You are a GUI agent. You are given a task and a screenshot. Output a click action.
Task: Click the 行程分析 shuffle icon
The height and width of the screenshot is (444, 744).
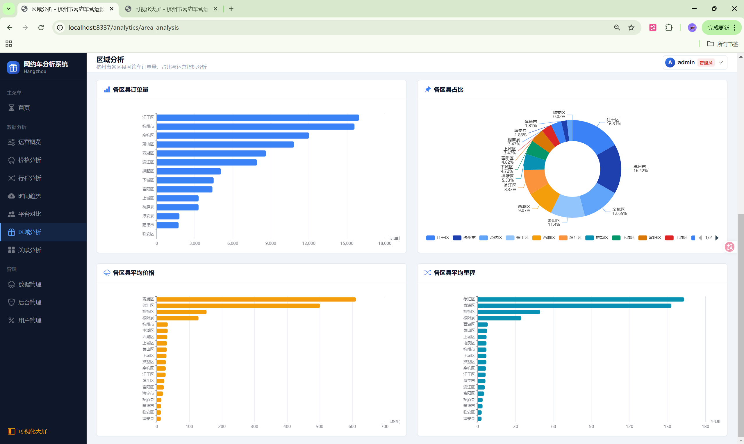click(x=11, y=178)
